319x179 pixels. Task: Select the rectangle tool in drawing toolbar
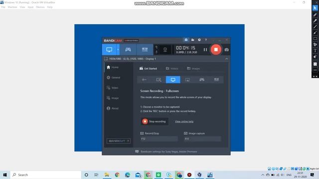(315, 39)
